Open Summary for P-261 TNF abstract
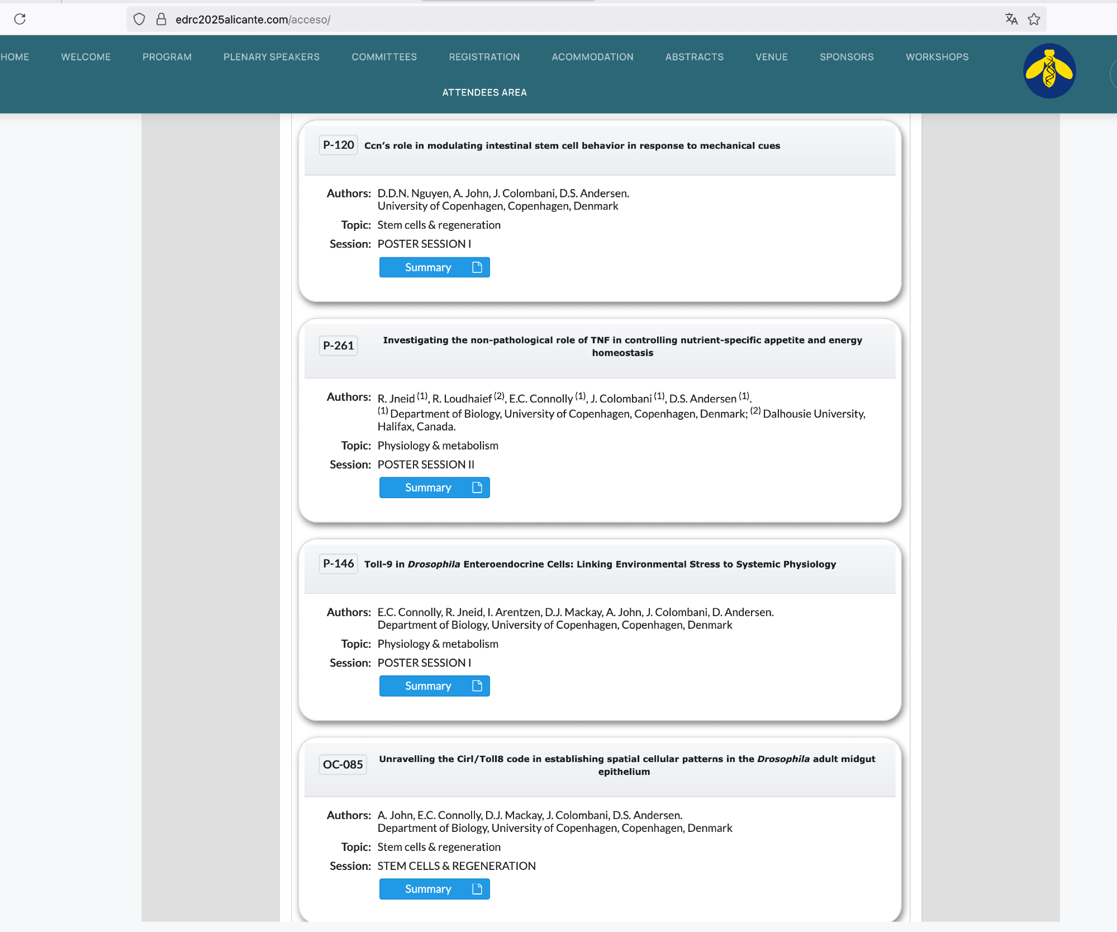 pyautogui.click(x=428, y=488)
